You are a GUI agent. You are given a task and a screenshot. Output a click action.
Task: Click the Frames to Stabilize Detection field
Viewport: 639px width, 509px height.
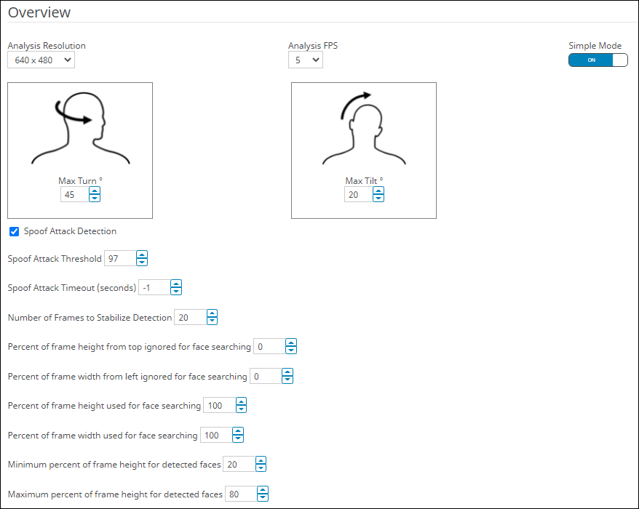[x=190, y=317]
